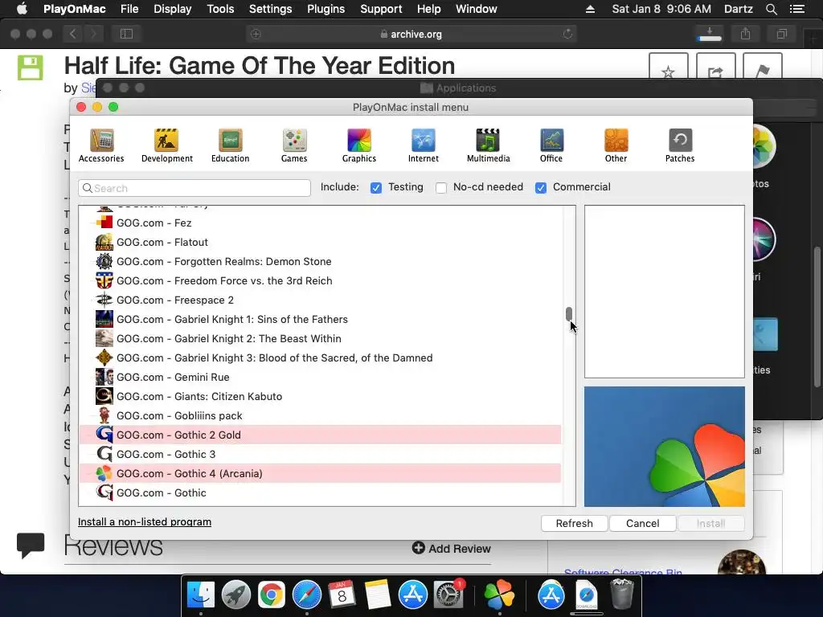
Task: Open Calendar from the Dock
Action: pos(342,595)
